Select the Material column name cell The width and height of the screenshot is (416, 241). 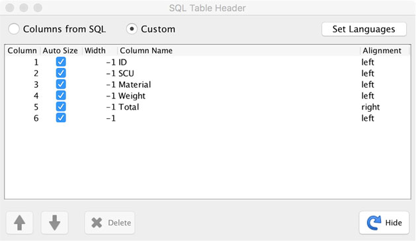click(239, 85)
